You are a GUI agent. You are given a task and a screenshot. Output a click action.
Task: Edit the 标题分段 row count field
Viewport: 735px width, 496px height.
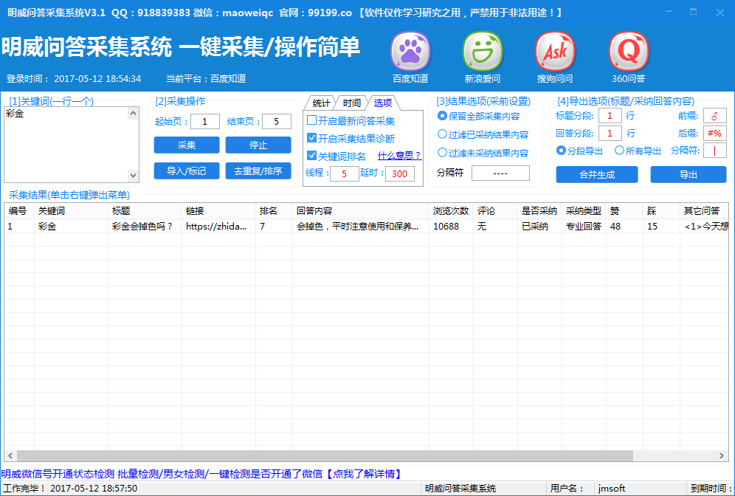point(610,116)
